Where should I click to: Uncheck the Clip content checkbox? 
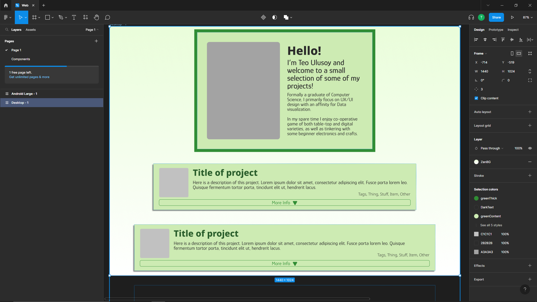[476, 98]
